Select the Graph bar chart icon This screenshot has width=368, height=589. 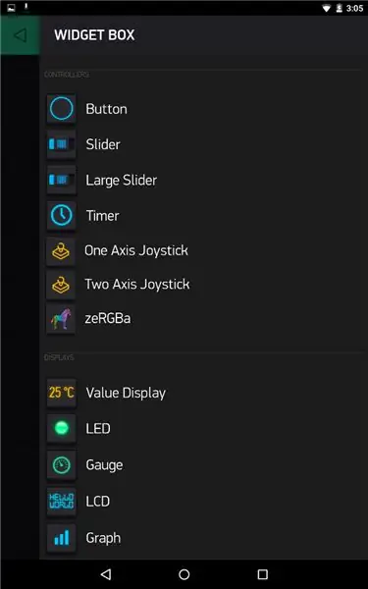61,538
